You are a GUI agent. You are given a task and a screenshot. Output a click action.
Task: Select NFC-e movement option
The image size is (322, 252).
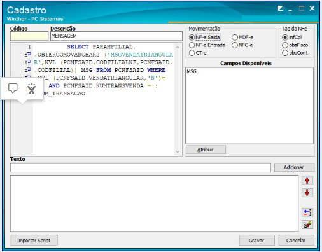point(242,45)
